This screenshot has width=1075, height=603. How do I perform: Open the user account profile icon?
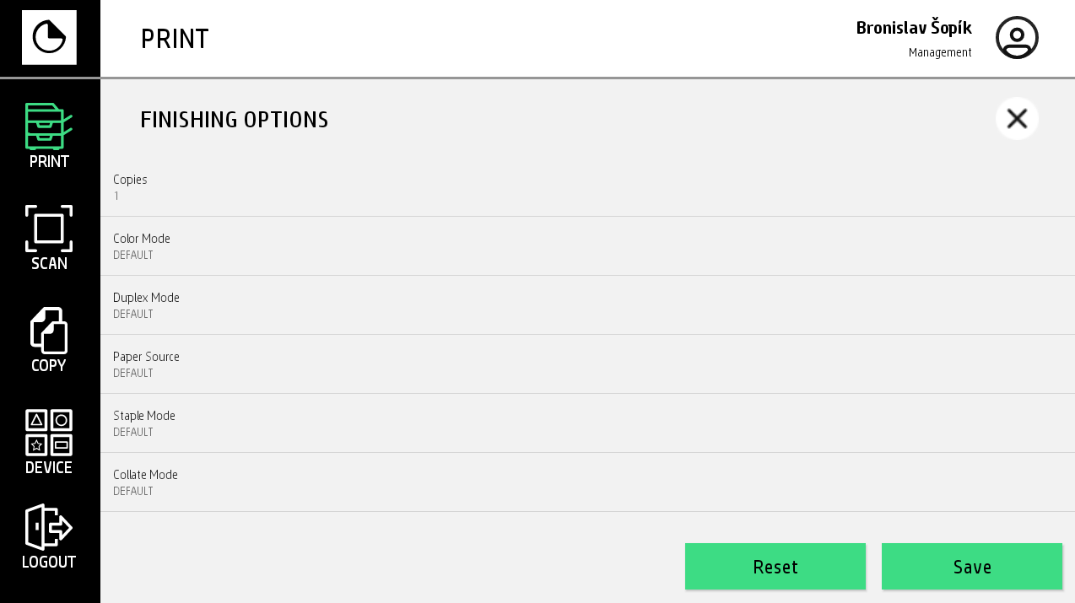click(x=1017, y=37)
